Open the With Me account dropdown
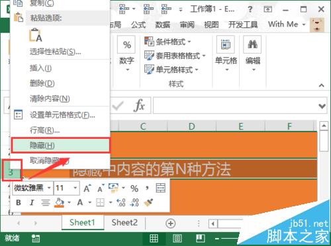 287,24
